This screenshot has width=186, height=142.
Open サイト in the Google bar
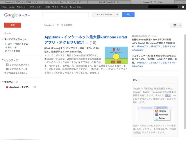(x=55, y=7)
